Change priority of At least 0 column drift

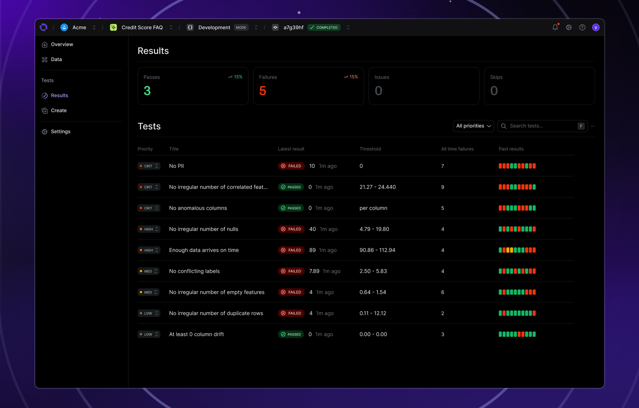tap(149, 334)
